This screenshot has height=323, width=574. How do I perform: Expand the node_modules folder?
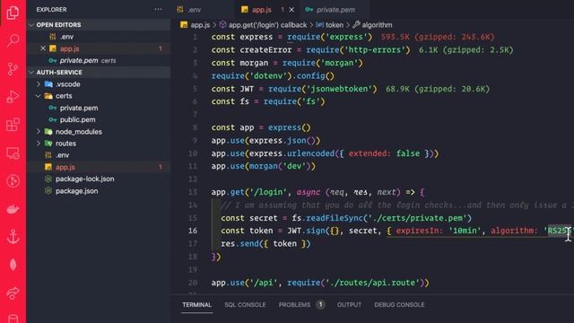(39, 132)
